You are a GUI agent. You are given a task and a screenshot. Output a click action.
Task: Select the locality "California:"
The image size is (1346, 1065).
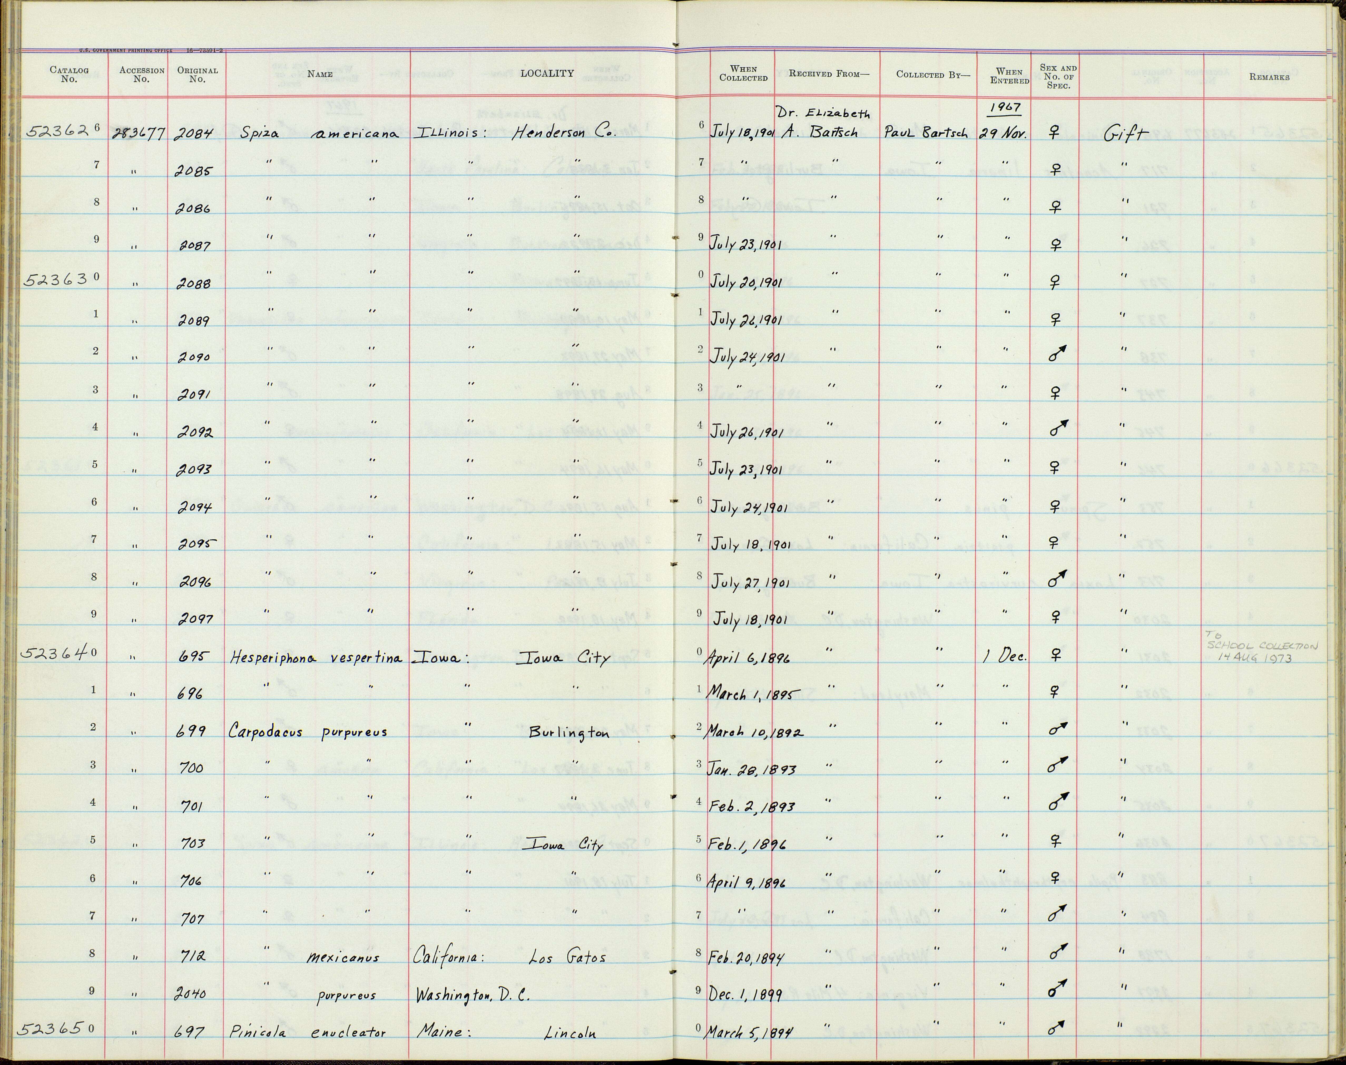449,956
